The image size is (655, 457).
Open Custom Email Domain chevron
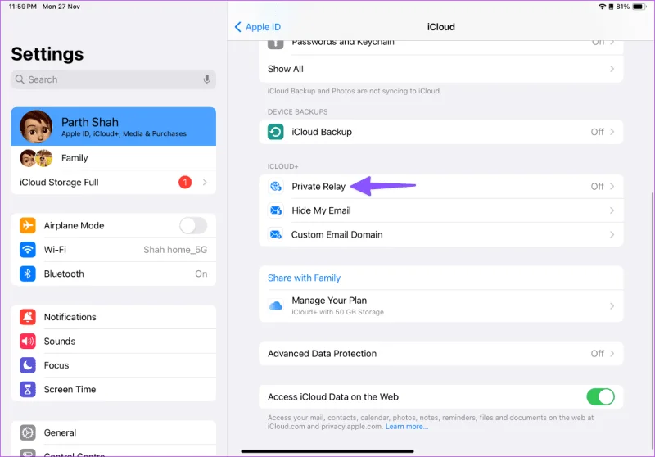612,235
